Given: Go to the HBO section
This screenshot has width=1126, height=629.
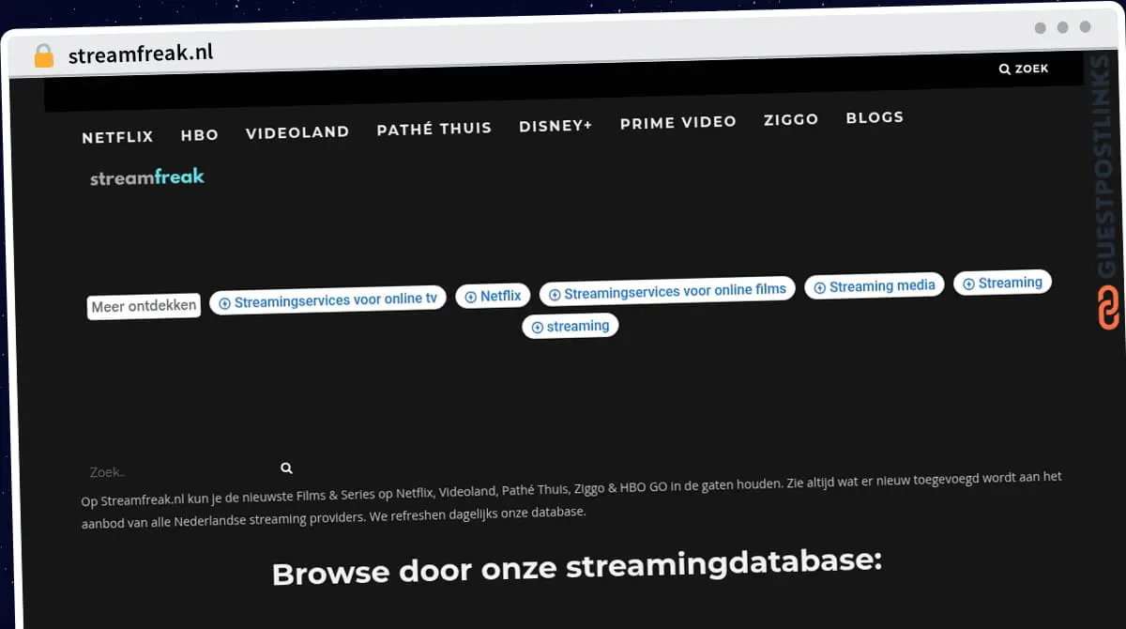Looking at the screenshot, I should pos(199,135).
